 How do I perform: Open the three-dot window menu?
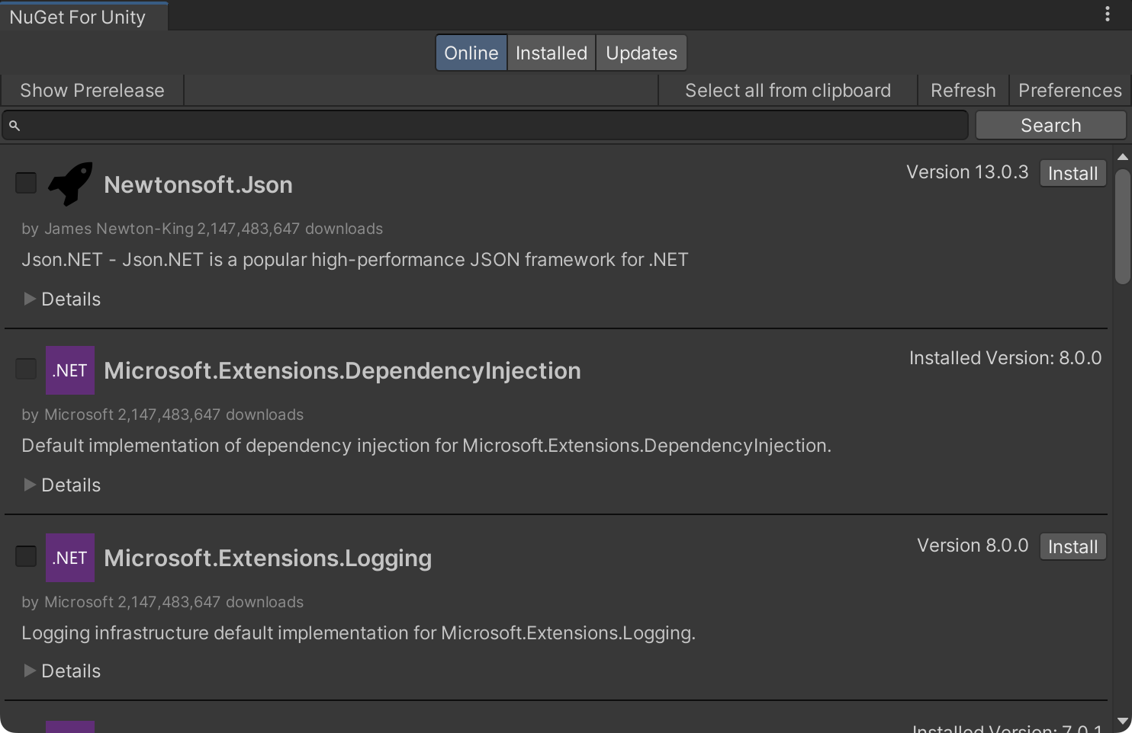click(x=1107, y=12)
